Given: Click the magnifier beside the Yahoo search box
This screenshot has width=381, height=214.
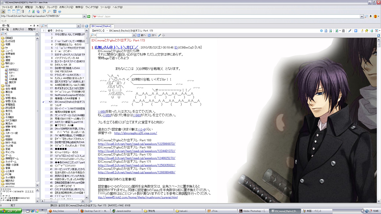Looking at the screenshot, I should click(x=366, y=16).
